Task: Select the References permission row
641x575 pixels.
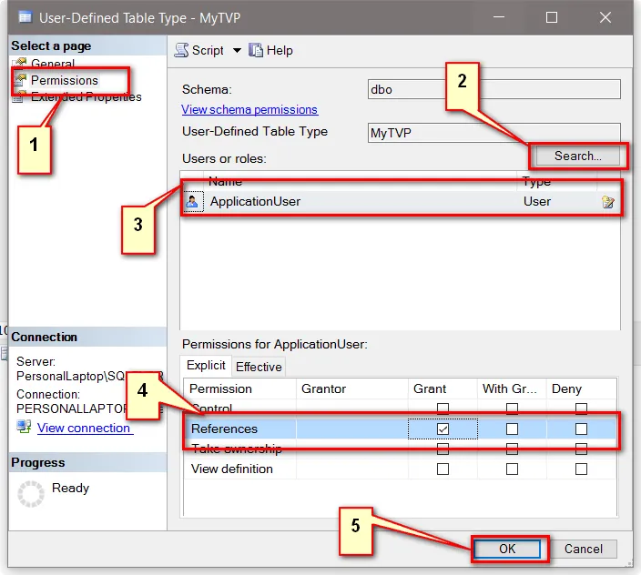Action: [400, 429]
